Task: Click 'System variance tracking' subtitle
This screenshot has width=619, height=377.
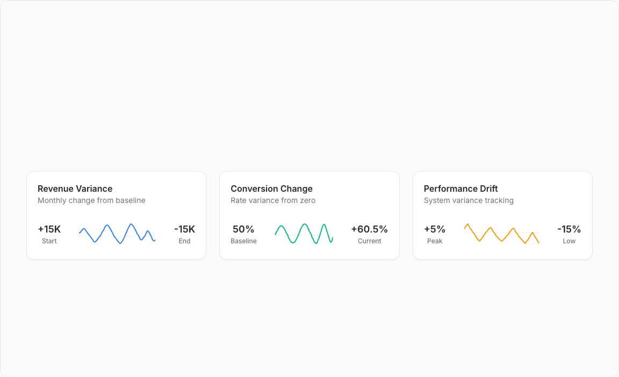Action: click(x=469, y=200)
